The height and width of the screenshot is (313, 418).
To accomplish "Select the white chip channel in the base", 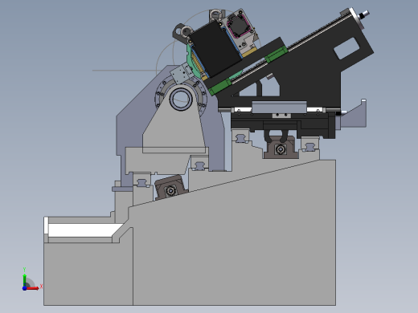I will [84, 230].
